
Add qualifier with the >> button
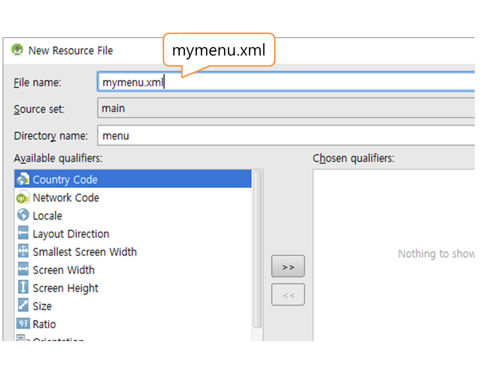tap(288, 267)
